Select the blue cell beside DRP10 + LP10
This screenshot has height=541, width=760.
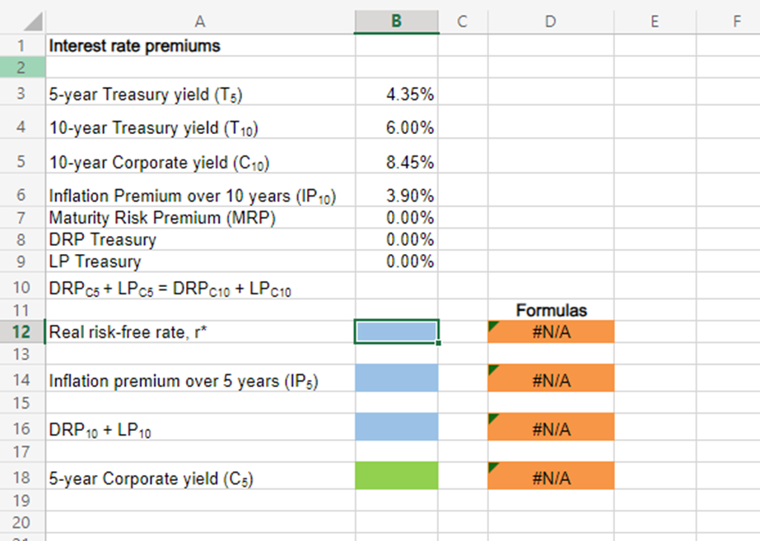[x=395, y=428]
